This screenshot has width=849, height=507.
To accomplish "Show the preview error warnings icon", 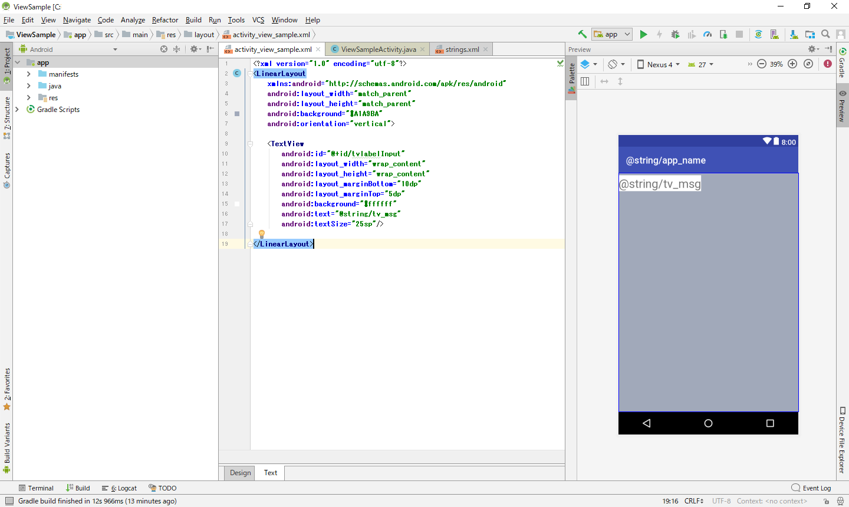I will click(828, 64).
